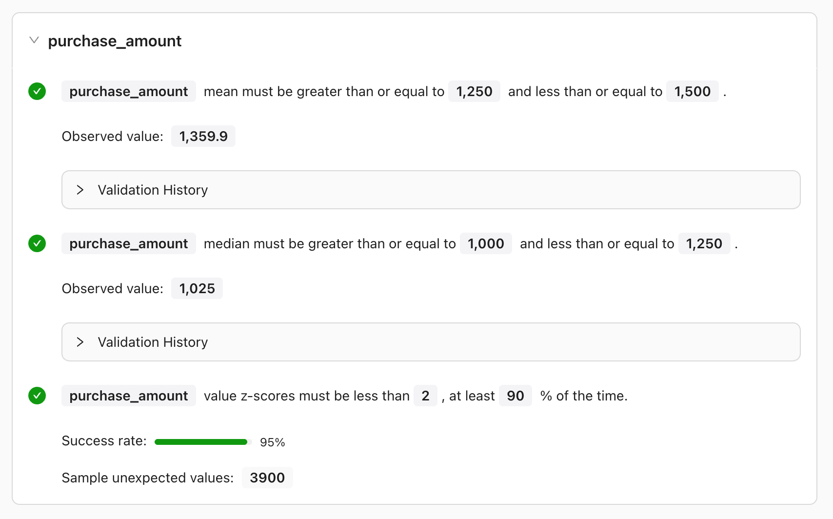Click the chevron on the second Validation History panel
833x519 pixels.
click(80, 342)
